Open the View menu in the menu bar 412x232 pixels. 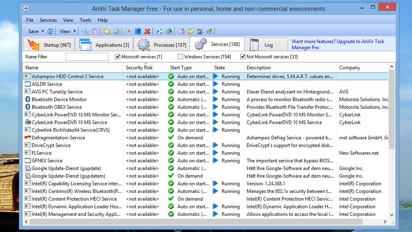click(68, 20)
